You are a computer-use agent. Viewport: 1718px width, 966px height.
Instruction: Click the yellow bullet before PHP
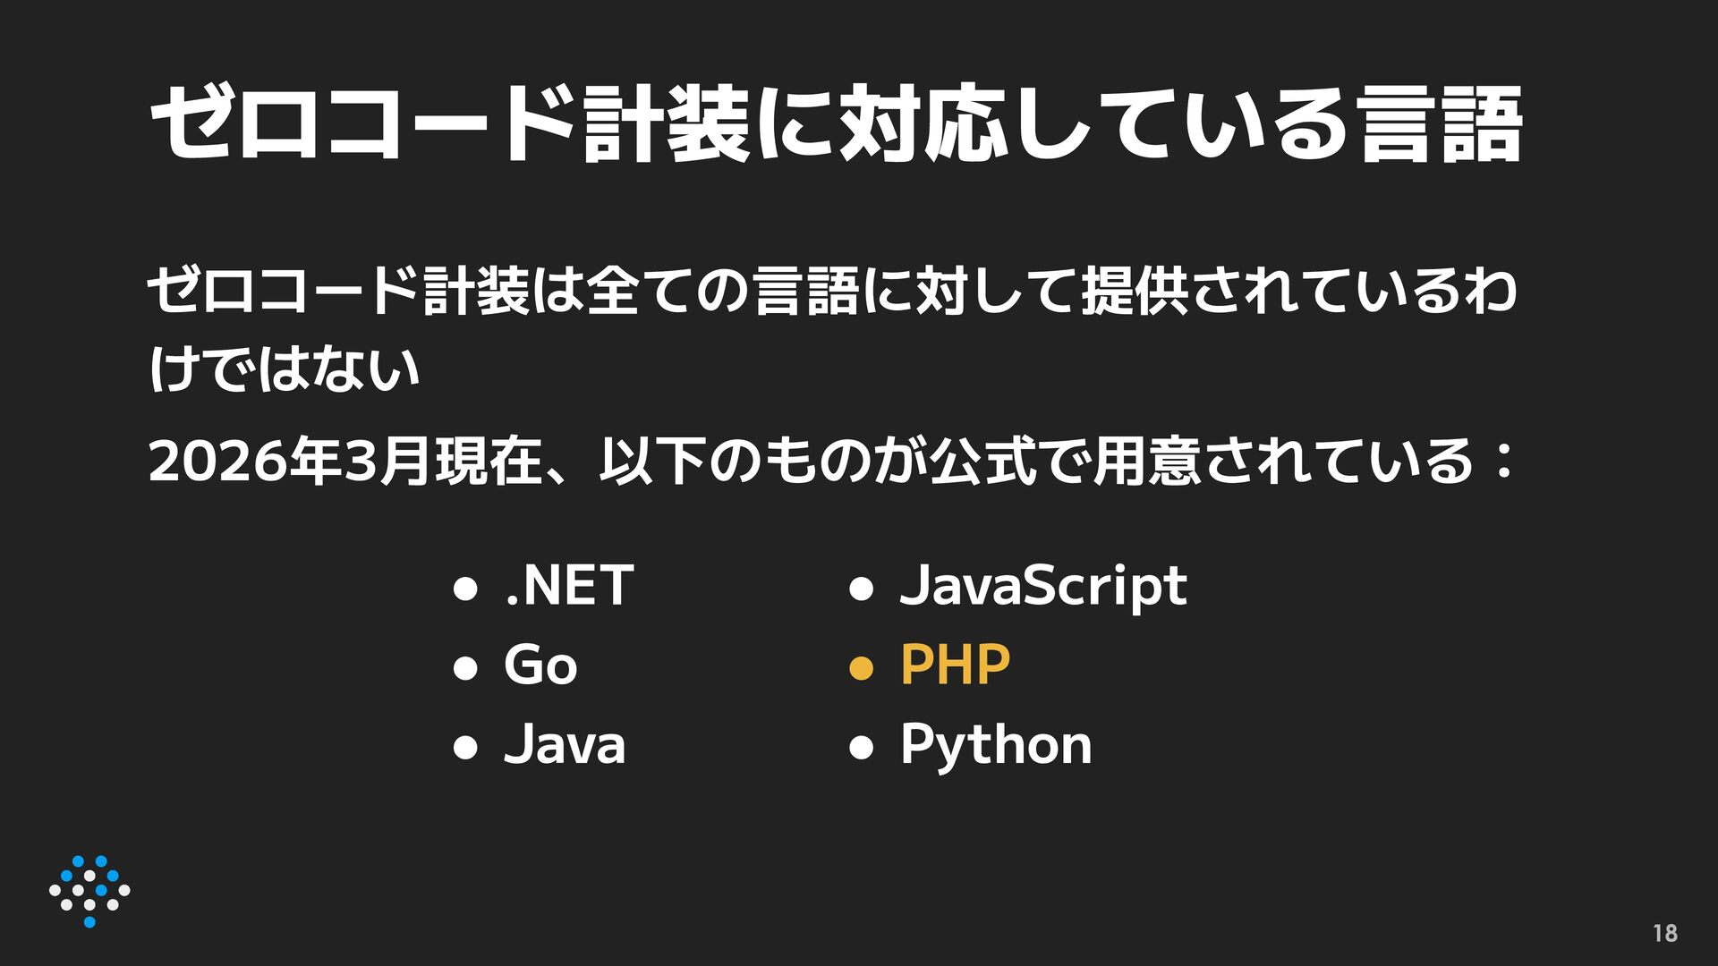click(x=860, y=668)
